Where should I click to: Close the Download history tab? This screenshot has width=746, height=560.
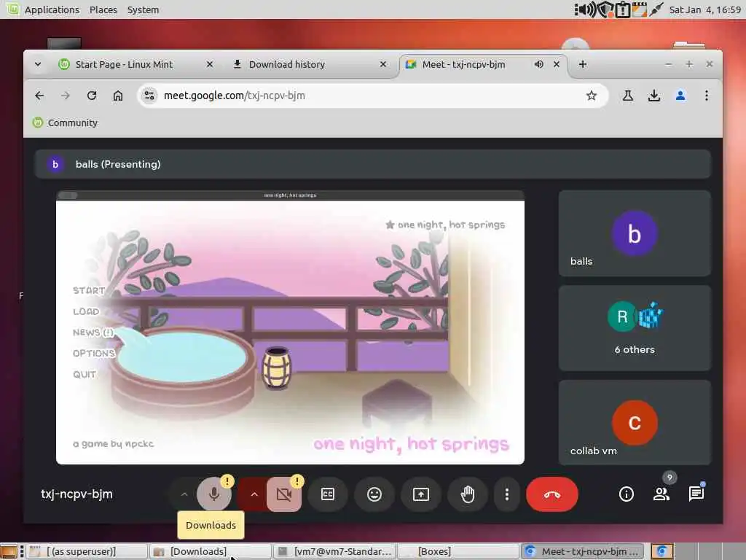tap(383, 64)
